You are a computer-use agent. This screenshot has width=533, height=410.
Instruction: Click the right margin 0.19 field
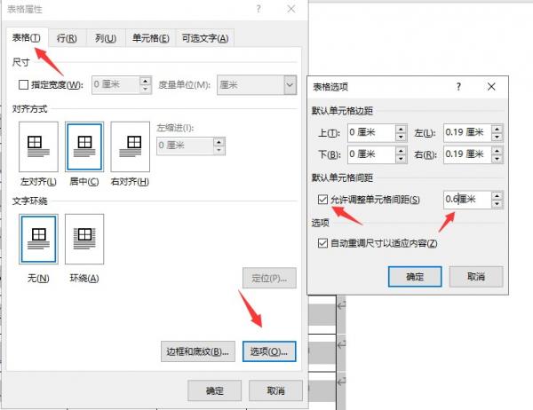(467, 154)
